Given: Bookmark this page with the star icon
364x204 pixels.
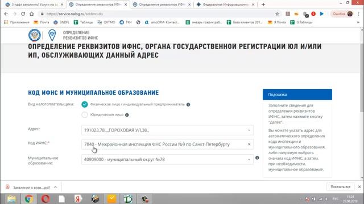Looking at the screenshot, I should (277, 14).
